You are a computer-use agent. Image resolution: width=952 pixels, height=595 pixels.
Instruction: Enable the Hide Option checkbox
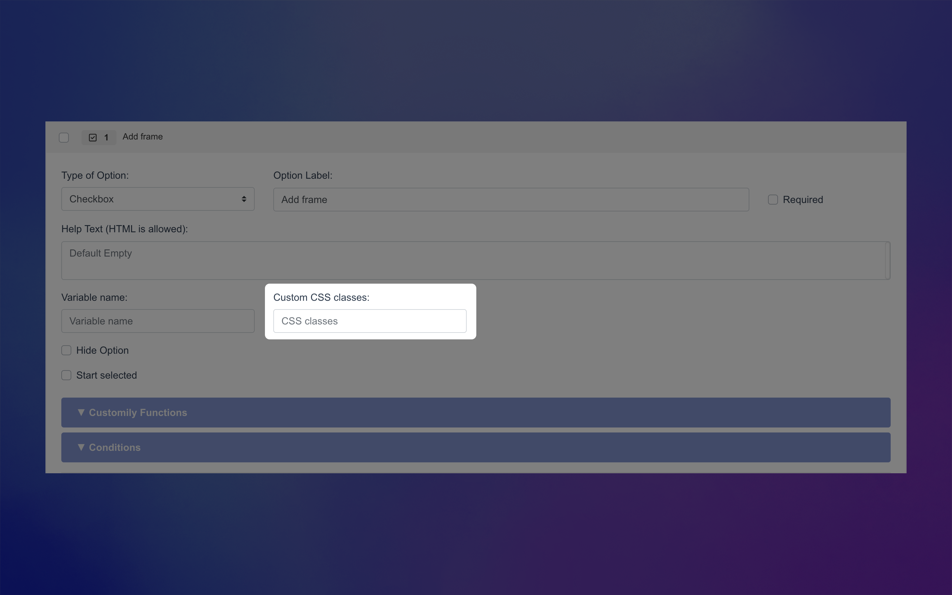[x=66, y=350]
